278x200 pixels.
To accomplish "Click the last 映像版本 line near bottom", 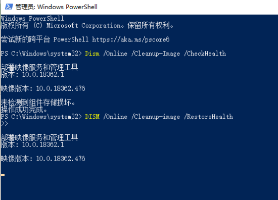I will [43, 159].
